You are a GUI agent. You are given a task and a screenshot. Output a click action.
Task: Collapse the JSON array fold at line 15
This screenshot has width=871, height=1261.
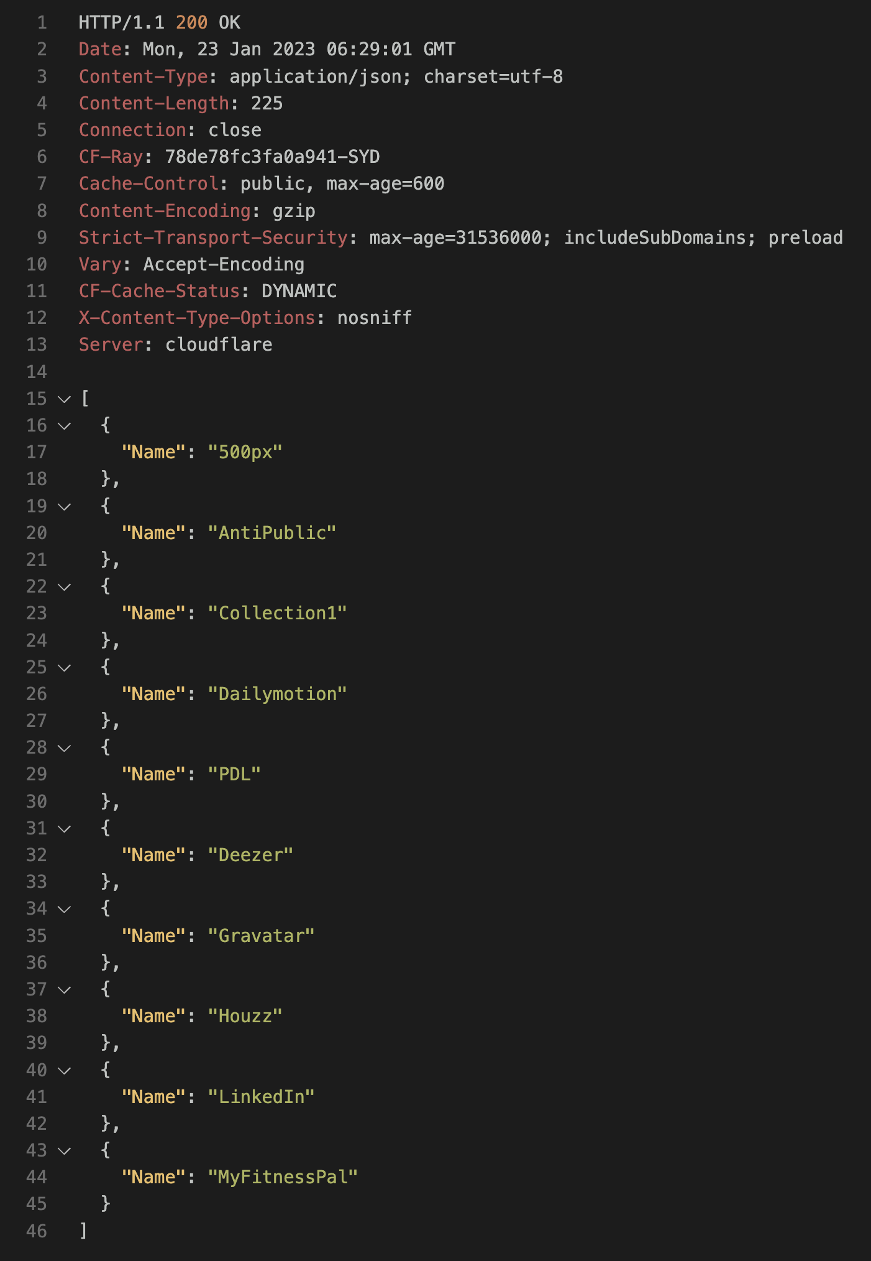coord(64,399)
